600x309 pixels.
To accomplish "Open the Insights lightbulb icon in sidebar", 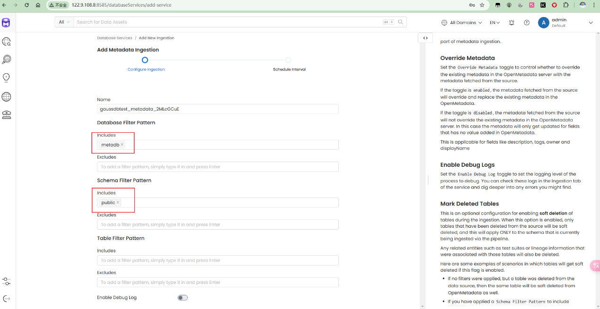I will 7,77.
